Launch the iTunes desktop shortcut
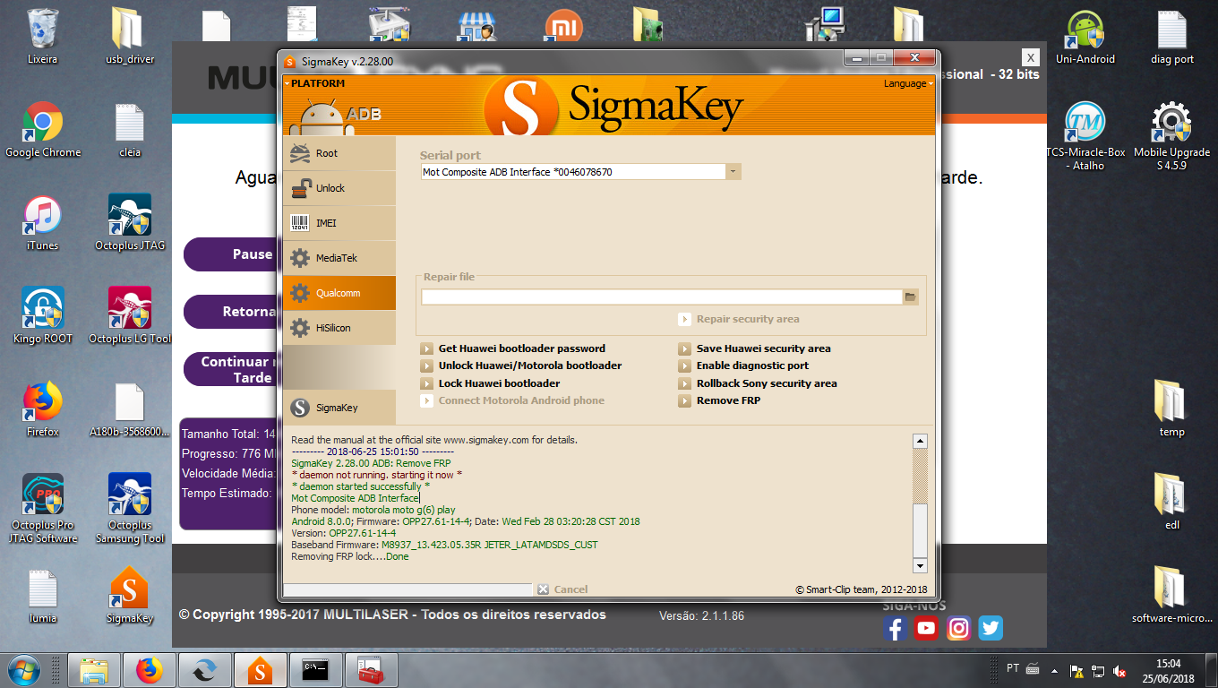Image resolution: width=1218 pixels, height=688 pixels. [42, 223]
